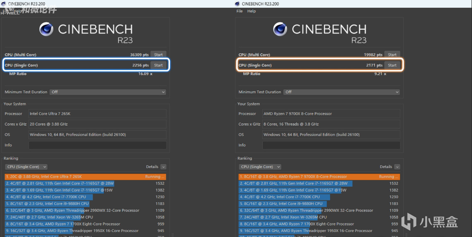Viewport: 472px width, 237px height.
Task: Click the Info field in left window
Action: [x=98, y=145]
